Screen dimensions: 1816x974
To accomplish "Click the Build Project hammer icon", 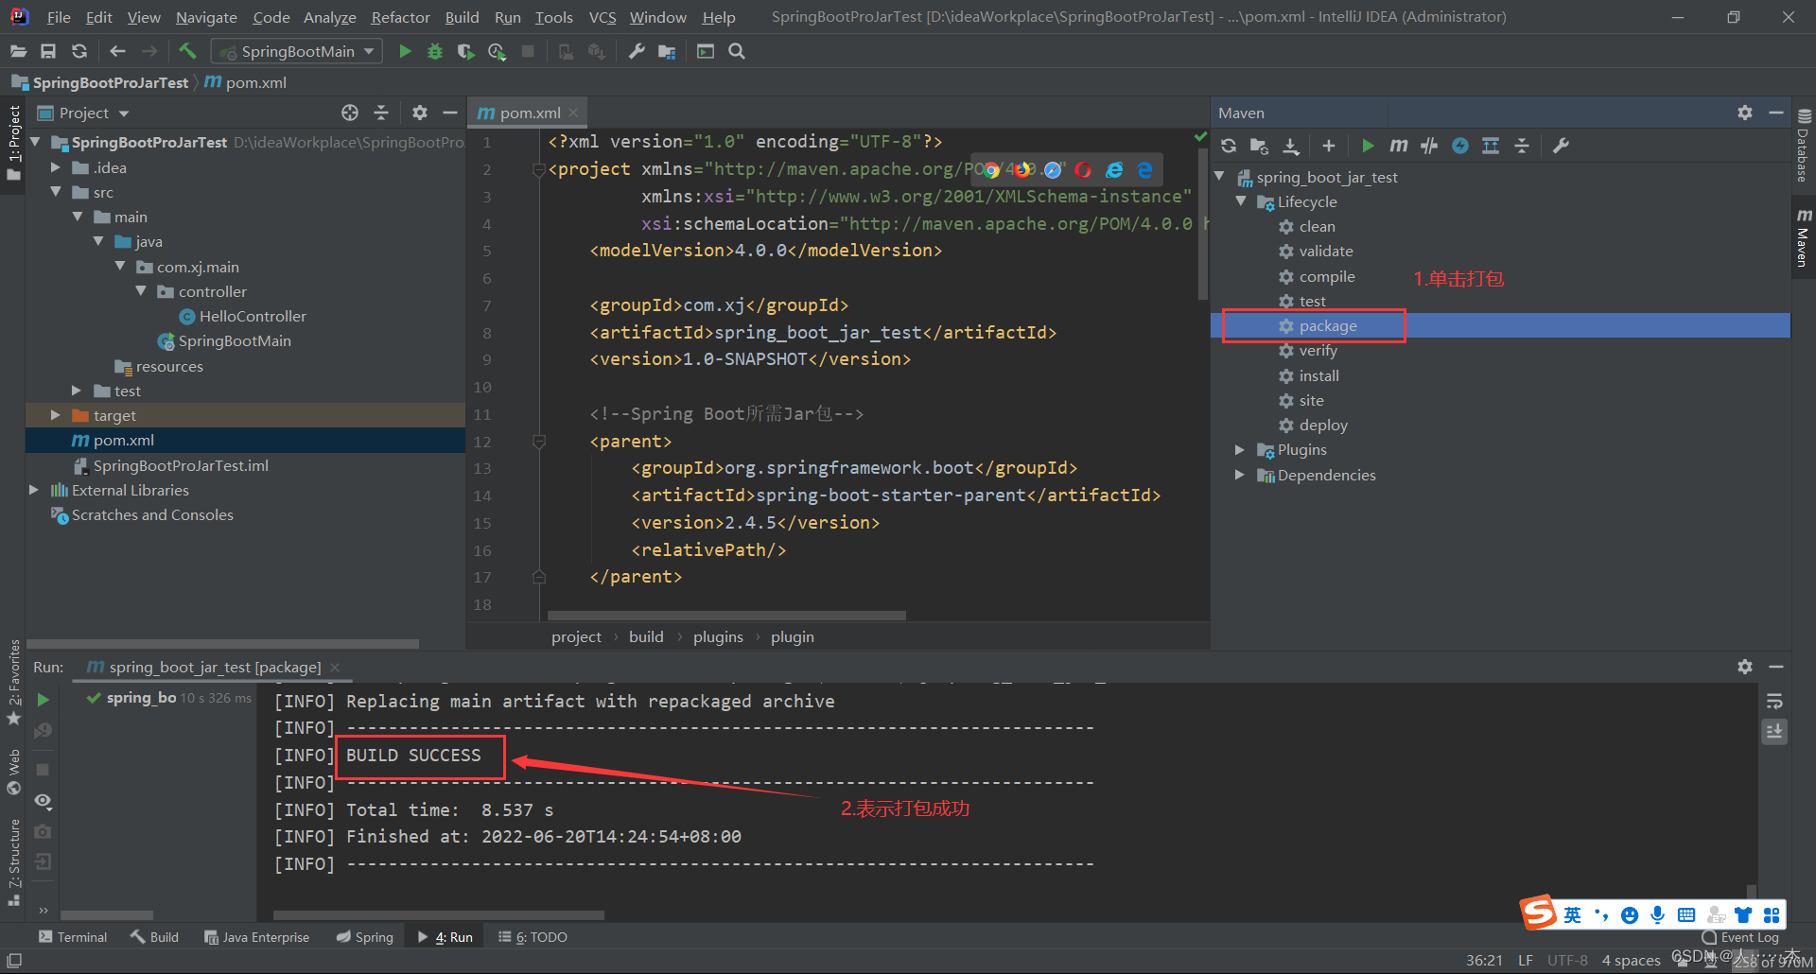I will click(x=187, y=51).
